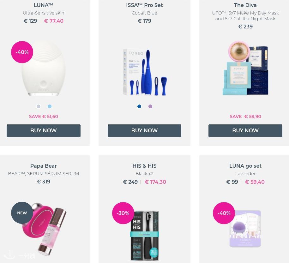Open the white LUNA product image
The width and height of the screenshot is (289, 263).
click(44, 68)
